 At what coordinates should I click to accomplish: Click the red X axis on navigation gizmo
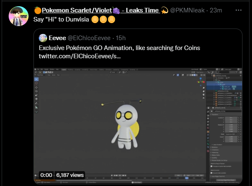tap(204, 82)
